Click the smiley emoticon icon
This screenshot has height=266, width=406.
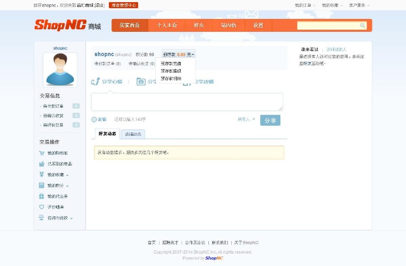(94, 119)
